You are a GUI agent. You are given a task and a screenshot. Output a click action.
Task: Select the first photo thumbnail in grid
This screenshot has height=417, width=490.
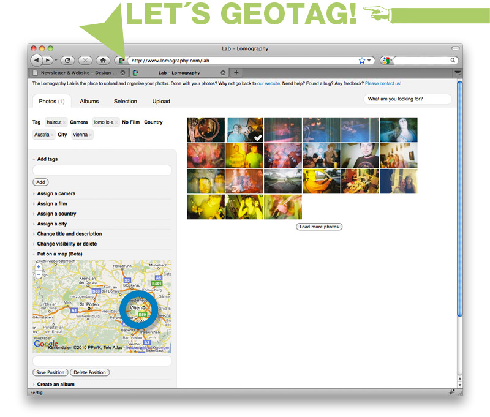coord(206,130)
